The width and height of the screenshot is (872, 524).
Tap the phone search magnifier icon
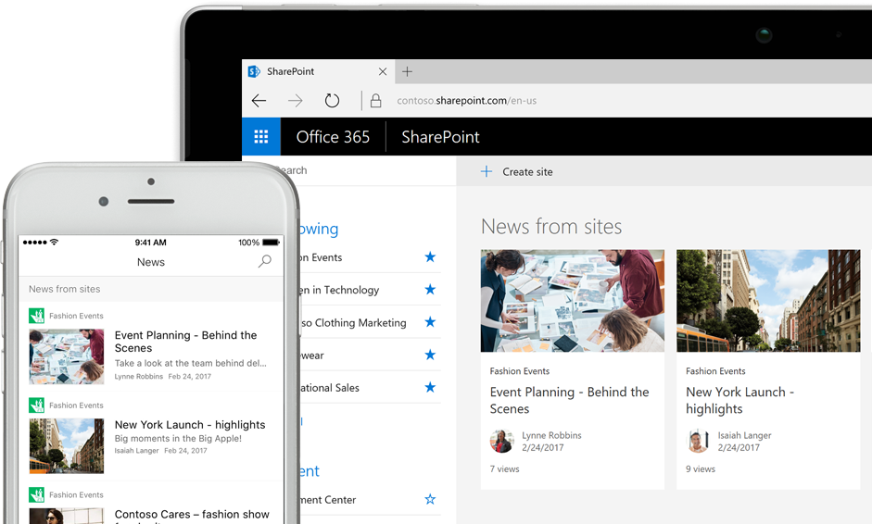pyautogui.click(x=265, y=261)
